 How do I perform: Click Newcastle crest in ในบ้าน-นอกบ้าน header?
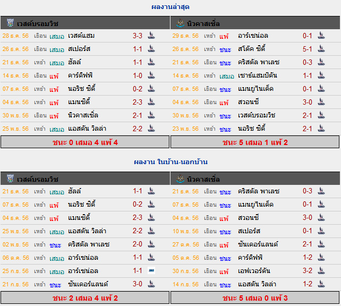tap(180, 178)
